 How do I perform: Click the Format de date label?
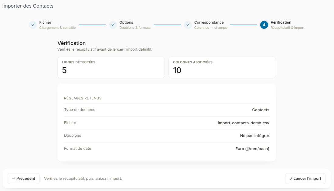[x=77, y=149]
